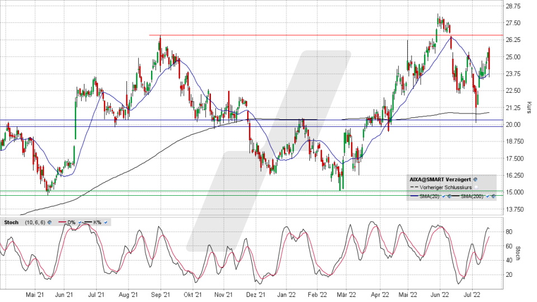Open settings icon beside AIXA@SMART Verzögert
Viewport: 537px width, 302px height.
[x=475, y=180]
